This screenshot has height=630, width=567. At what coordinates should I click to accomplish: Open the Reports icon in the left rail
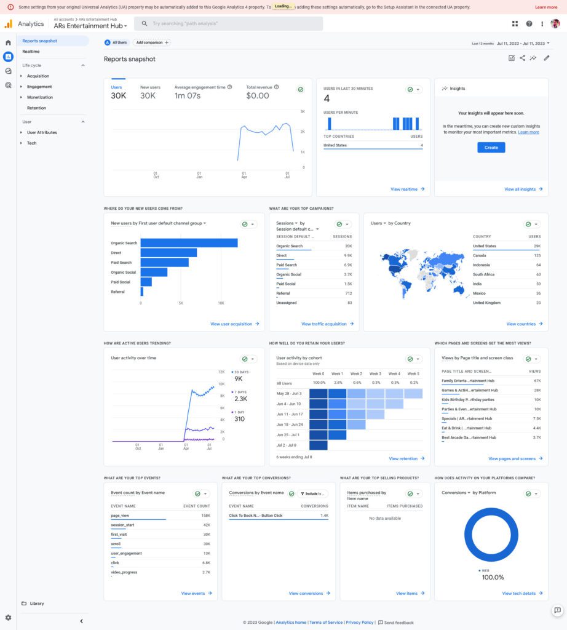(x=8, y=57)
